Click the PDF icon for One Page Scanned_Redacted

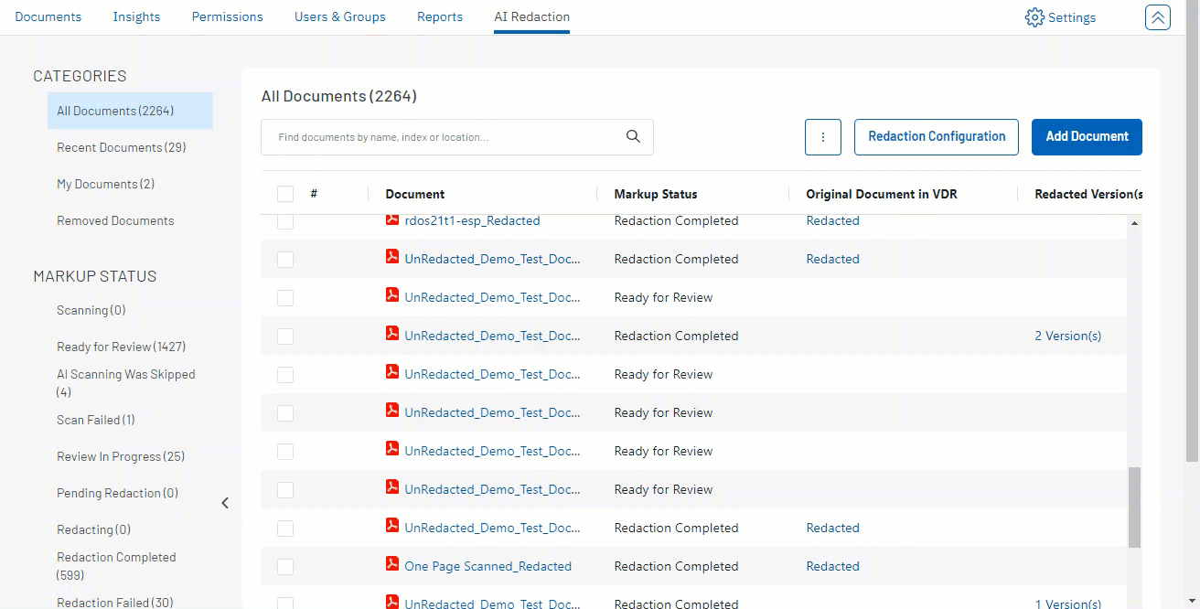pyautogui.click(x=392, y=563)
